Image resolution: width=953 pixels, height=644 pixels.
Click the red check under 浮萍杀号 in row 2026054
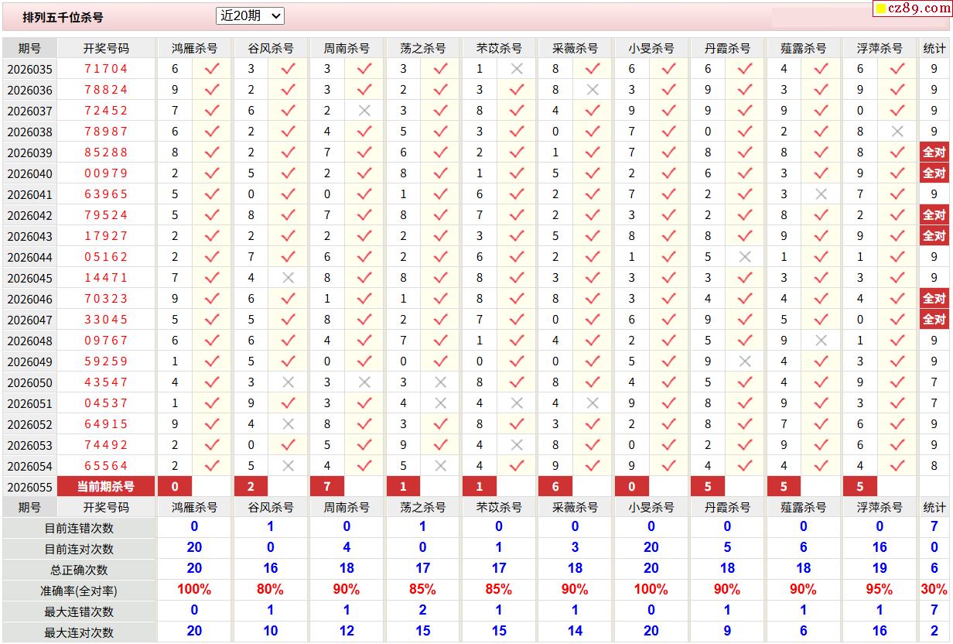897,466
